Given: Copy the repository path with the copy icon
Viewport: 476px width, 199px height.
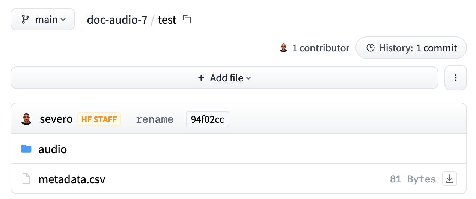Looking at the screenshot, I should pyautogui.click(x=187, y=20).
